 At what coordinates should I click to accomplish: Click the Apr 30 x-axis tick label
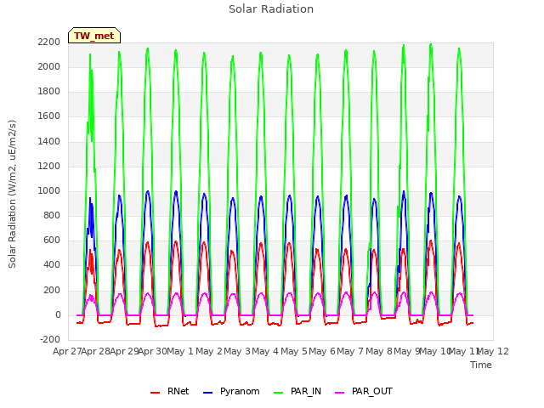coord(152,351)
